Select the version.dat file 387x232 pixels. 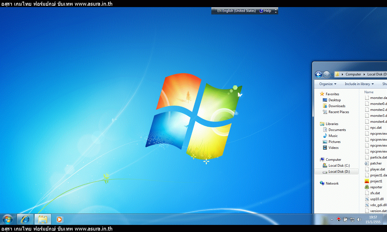(376, 211)
